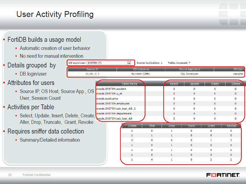Viewport: 246px width, 184px height.
Task: Click the Update column header
Action: pos(194,84)
